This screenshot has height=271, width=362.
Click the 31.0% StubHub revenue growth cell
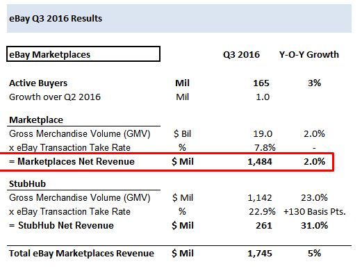314,226
